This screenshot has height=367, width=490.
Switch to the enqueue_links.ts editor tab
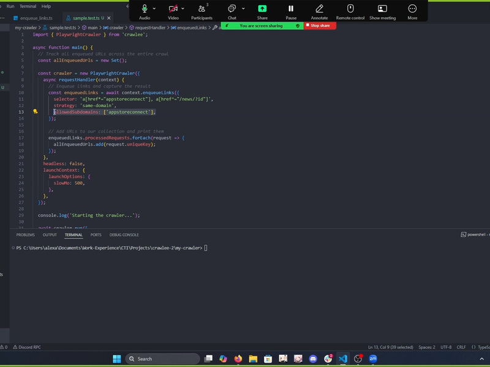[37, 18]
